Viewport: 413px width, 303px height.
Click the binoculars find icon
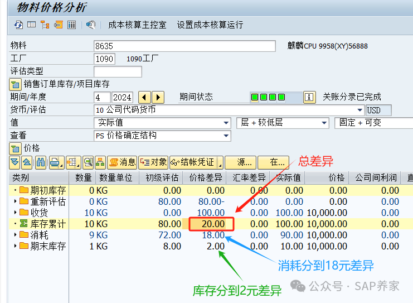(x=41, y=162)
